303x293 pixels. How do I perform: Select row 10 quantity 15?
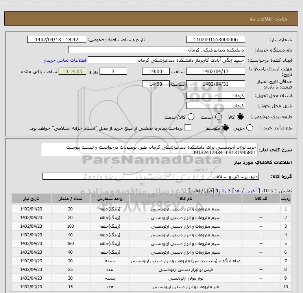[x=70, y=287]
